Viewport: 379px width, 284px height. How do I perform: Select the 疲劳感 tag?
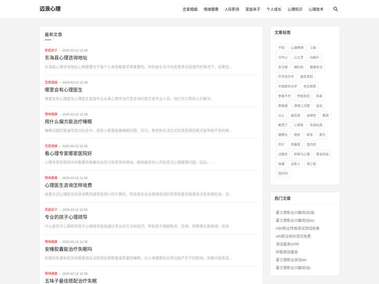coord(295,115)
